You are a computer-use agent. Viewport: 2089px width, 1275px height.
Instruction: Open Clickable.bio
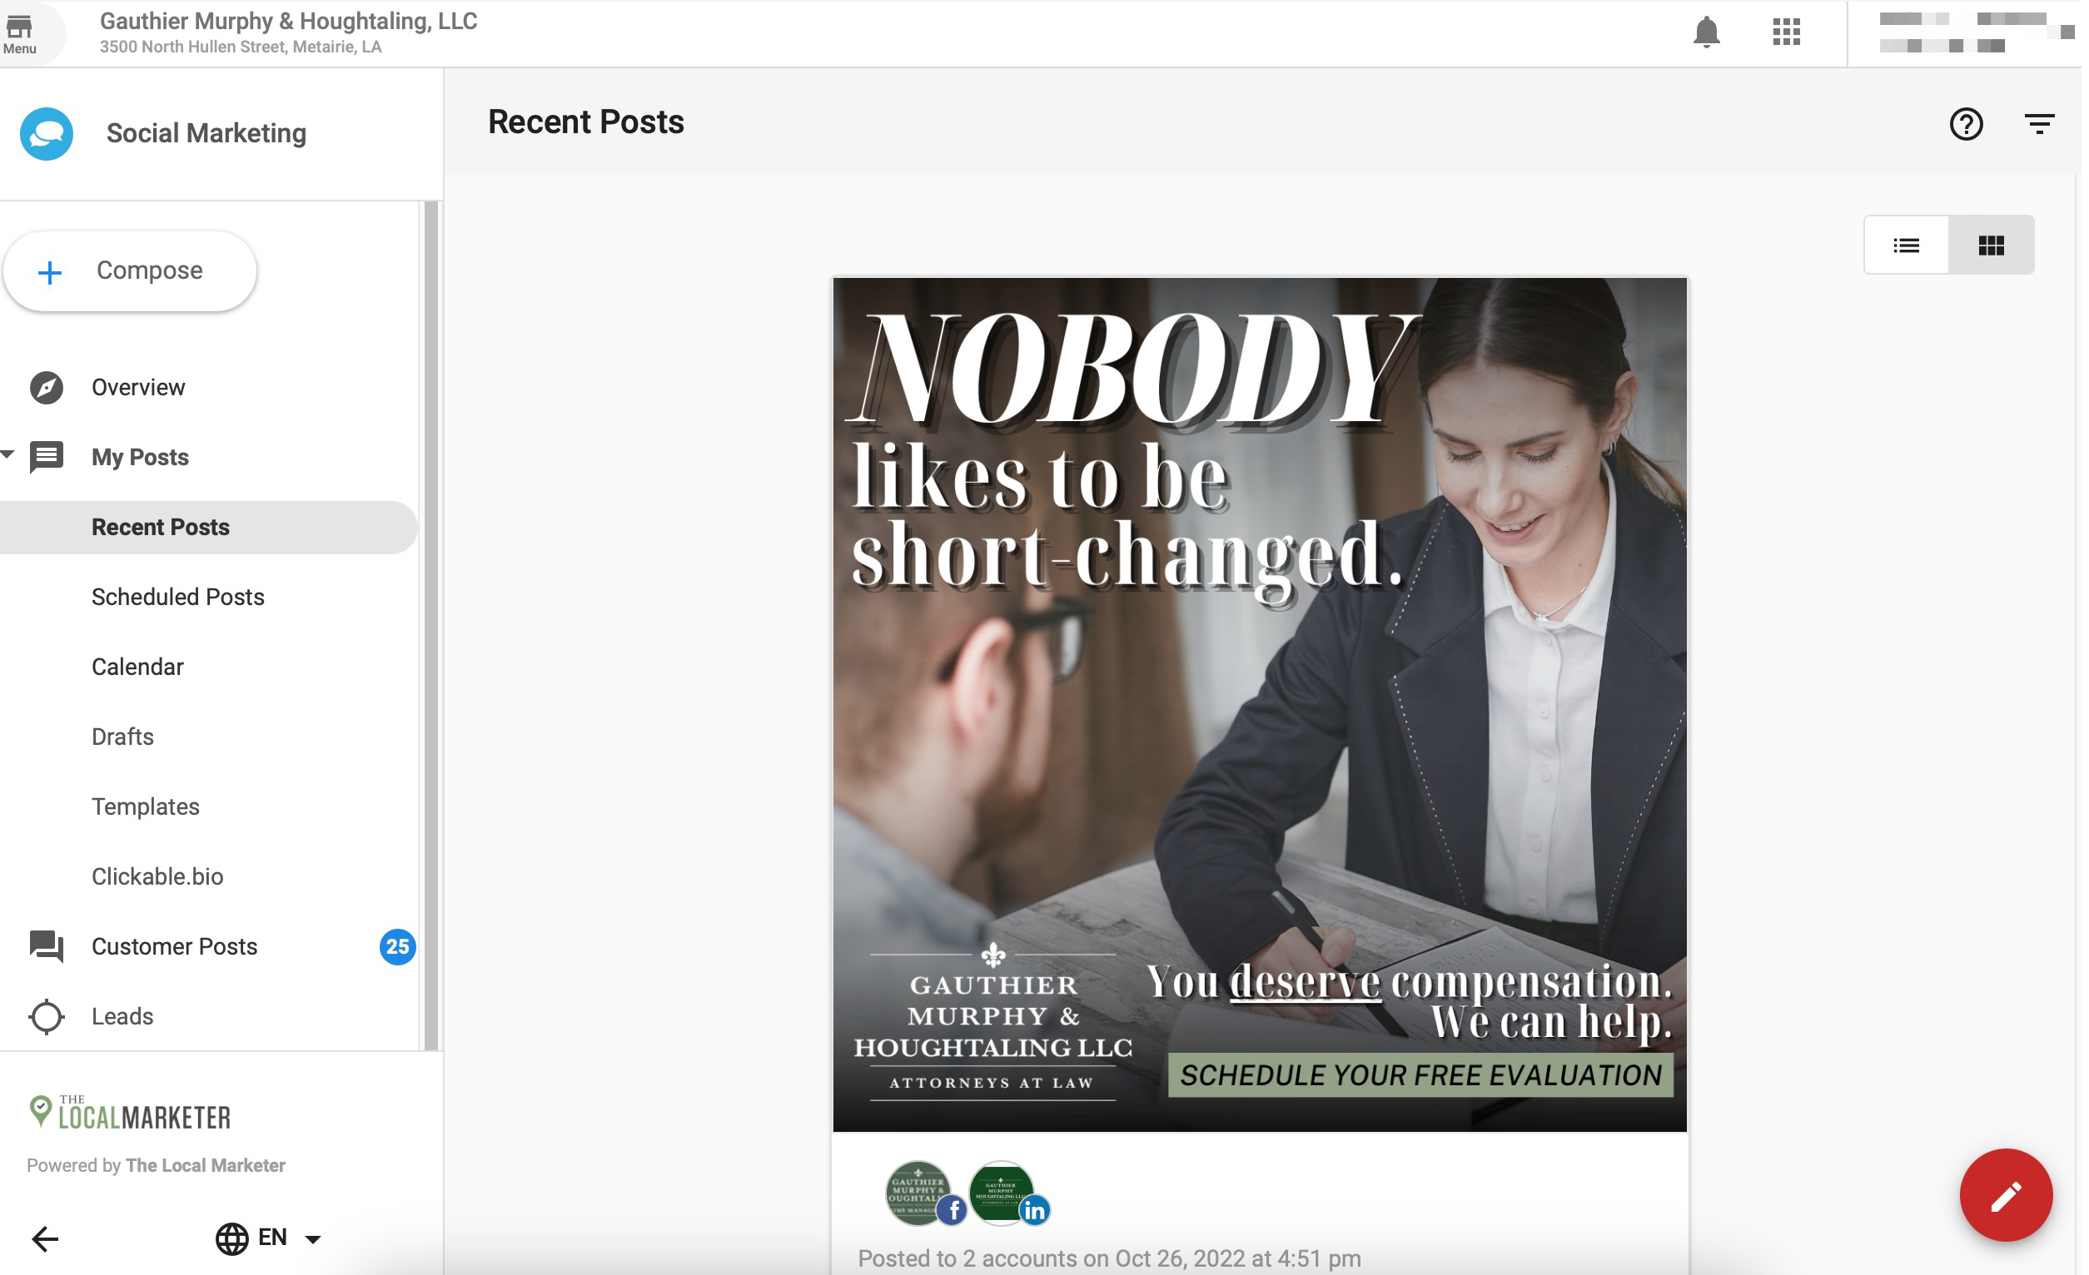coord(157,879)
